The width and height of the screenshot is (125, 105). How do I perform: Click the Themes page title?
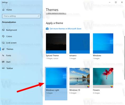click(52, 10)
